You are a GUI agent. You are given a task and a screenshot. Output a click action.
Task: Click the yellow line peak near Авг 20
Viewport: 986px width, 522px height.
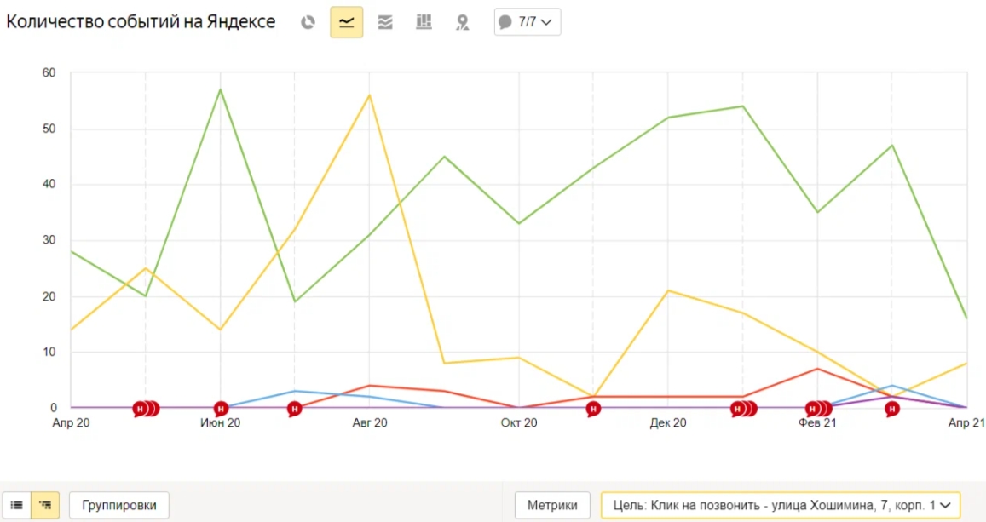point(369,95)
